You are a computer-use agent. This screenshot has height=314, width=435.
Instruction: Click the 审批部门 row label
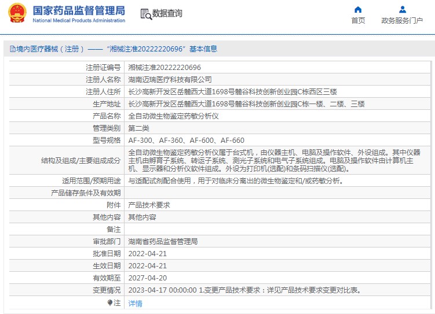coord(107,242)
